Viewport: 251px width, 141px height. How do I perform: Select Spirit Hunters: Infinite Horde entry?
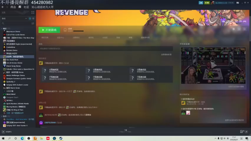click(x=18, y=104)
